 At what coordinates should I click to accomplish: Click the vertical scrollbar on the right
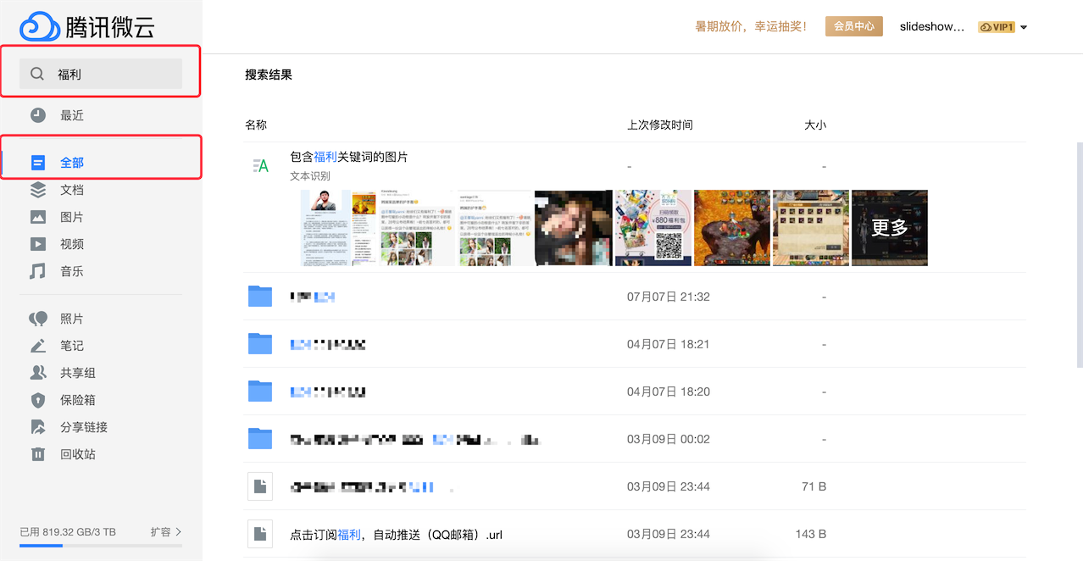1079,254
